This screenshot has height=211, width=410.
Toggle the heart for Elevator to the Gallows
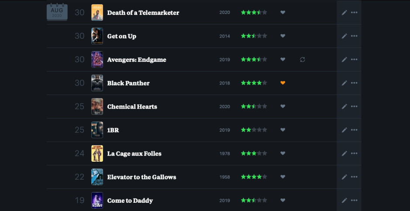[x=283, y=177]
